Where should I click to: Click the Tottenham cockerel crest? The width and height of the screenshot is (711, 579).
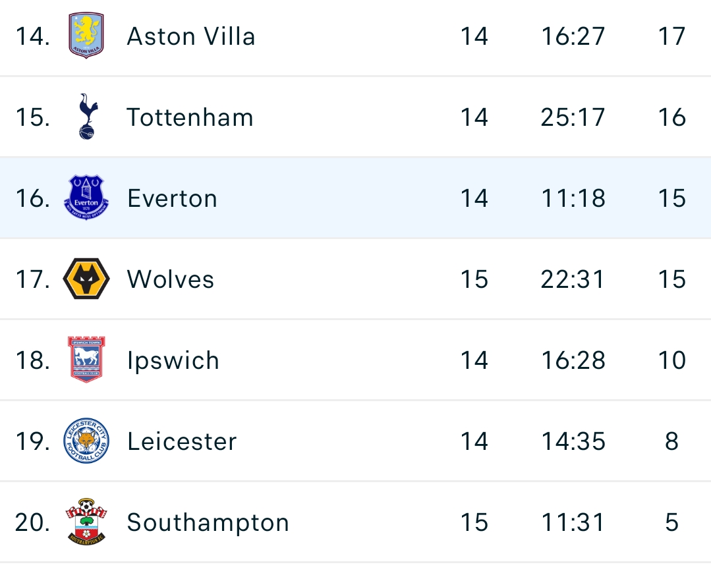click(x=88, y=117)
